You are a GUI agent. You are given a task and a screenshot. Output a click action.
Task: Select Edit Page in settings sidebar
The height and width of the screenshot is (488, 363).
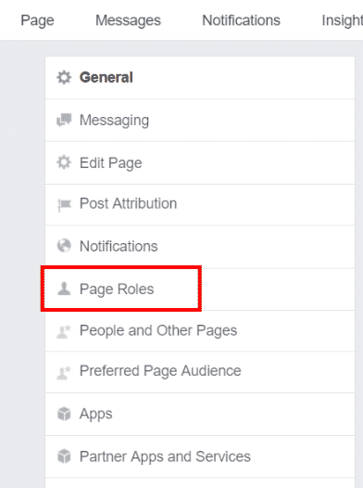point(200,163)
